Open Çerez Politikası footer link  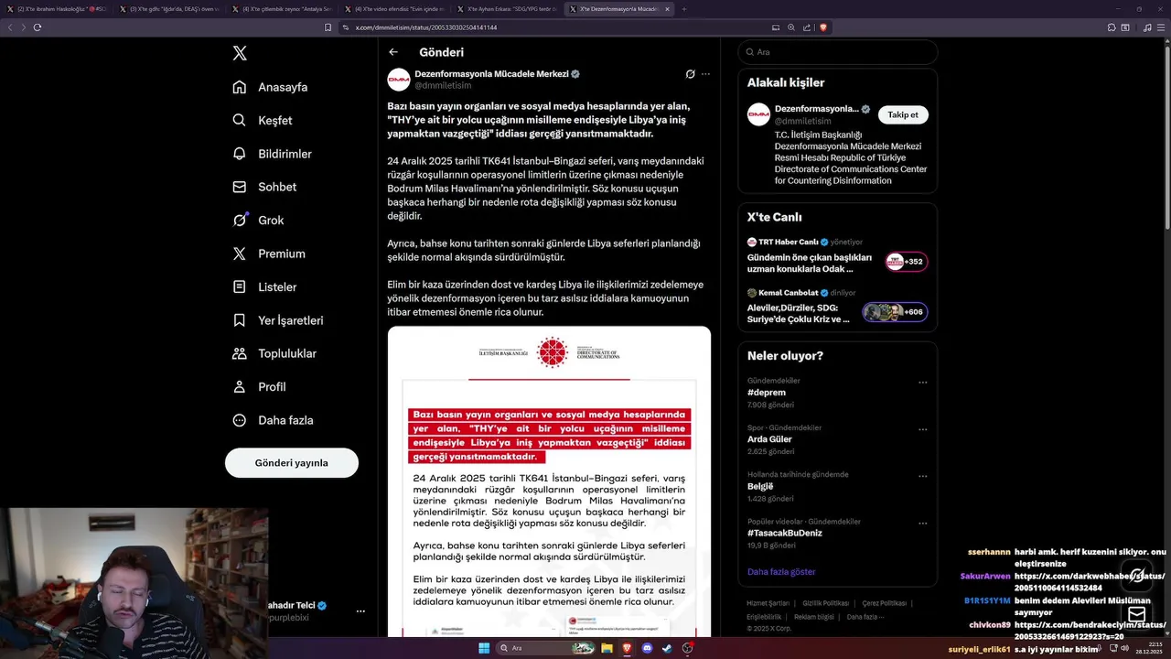pyautogui.click(x=884, y=603)
